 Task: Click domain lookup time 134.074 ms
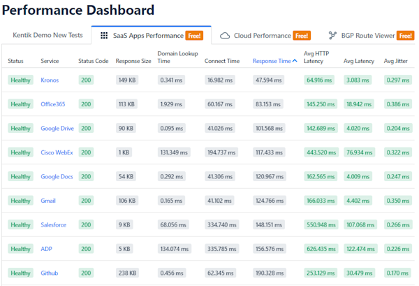(x=174, y=249)
